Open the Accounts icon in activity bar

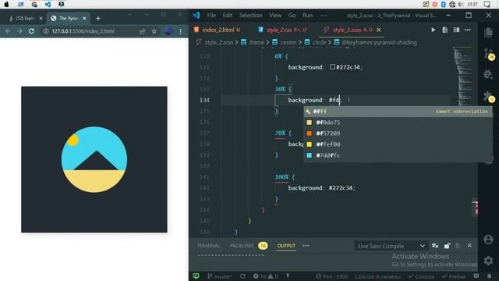(x=488, y=240)
